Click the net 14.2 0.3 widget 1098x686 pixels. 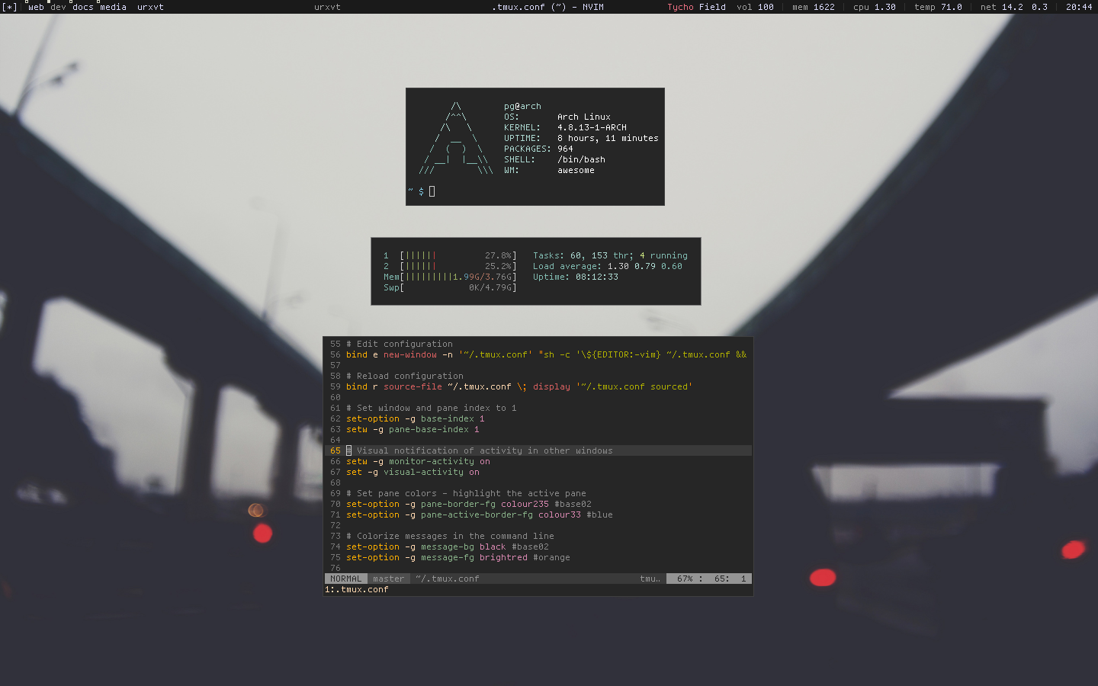[1014, 7]
